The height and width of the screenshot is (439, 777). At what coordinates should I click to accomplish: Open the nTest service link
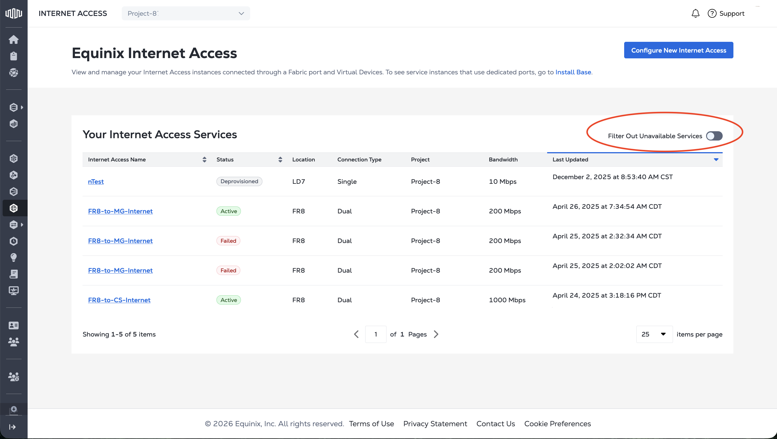tap(96, 181)
